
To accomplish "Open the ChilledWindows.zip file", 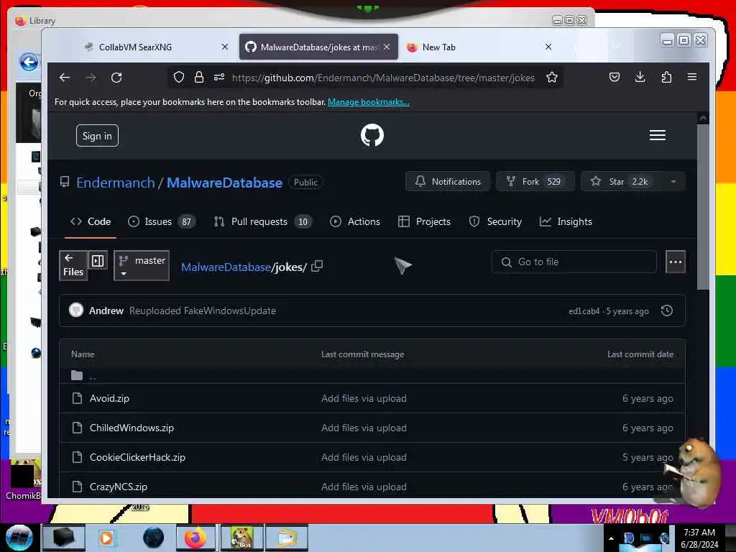I will pos(132,428).
